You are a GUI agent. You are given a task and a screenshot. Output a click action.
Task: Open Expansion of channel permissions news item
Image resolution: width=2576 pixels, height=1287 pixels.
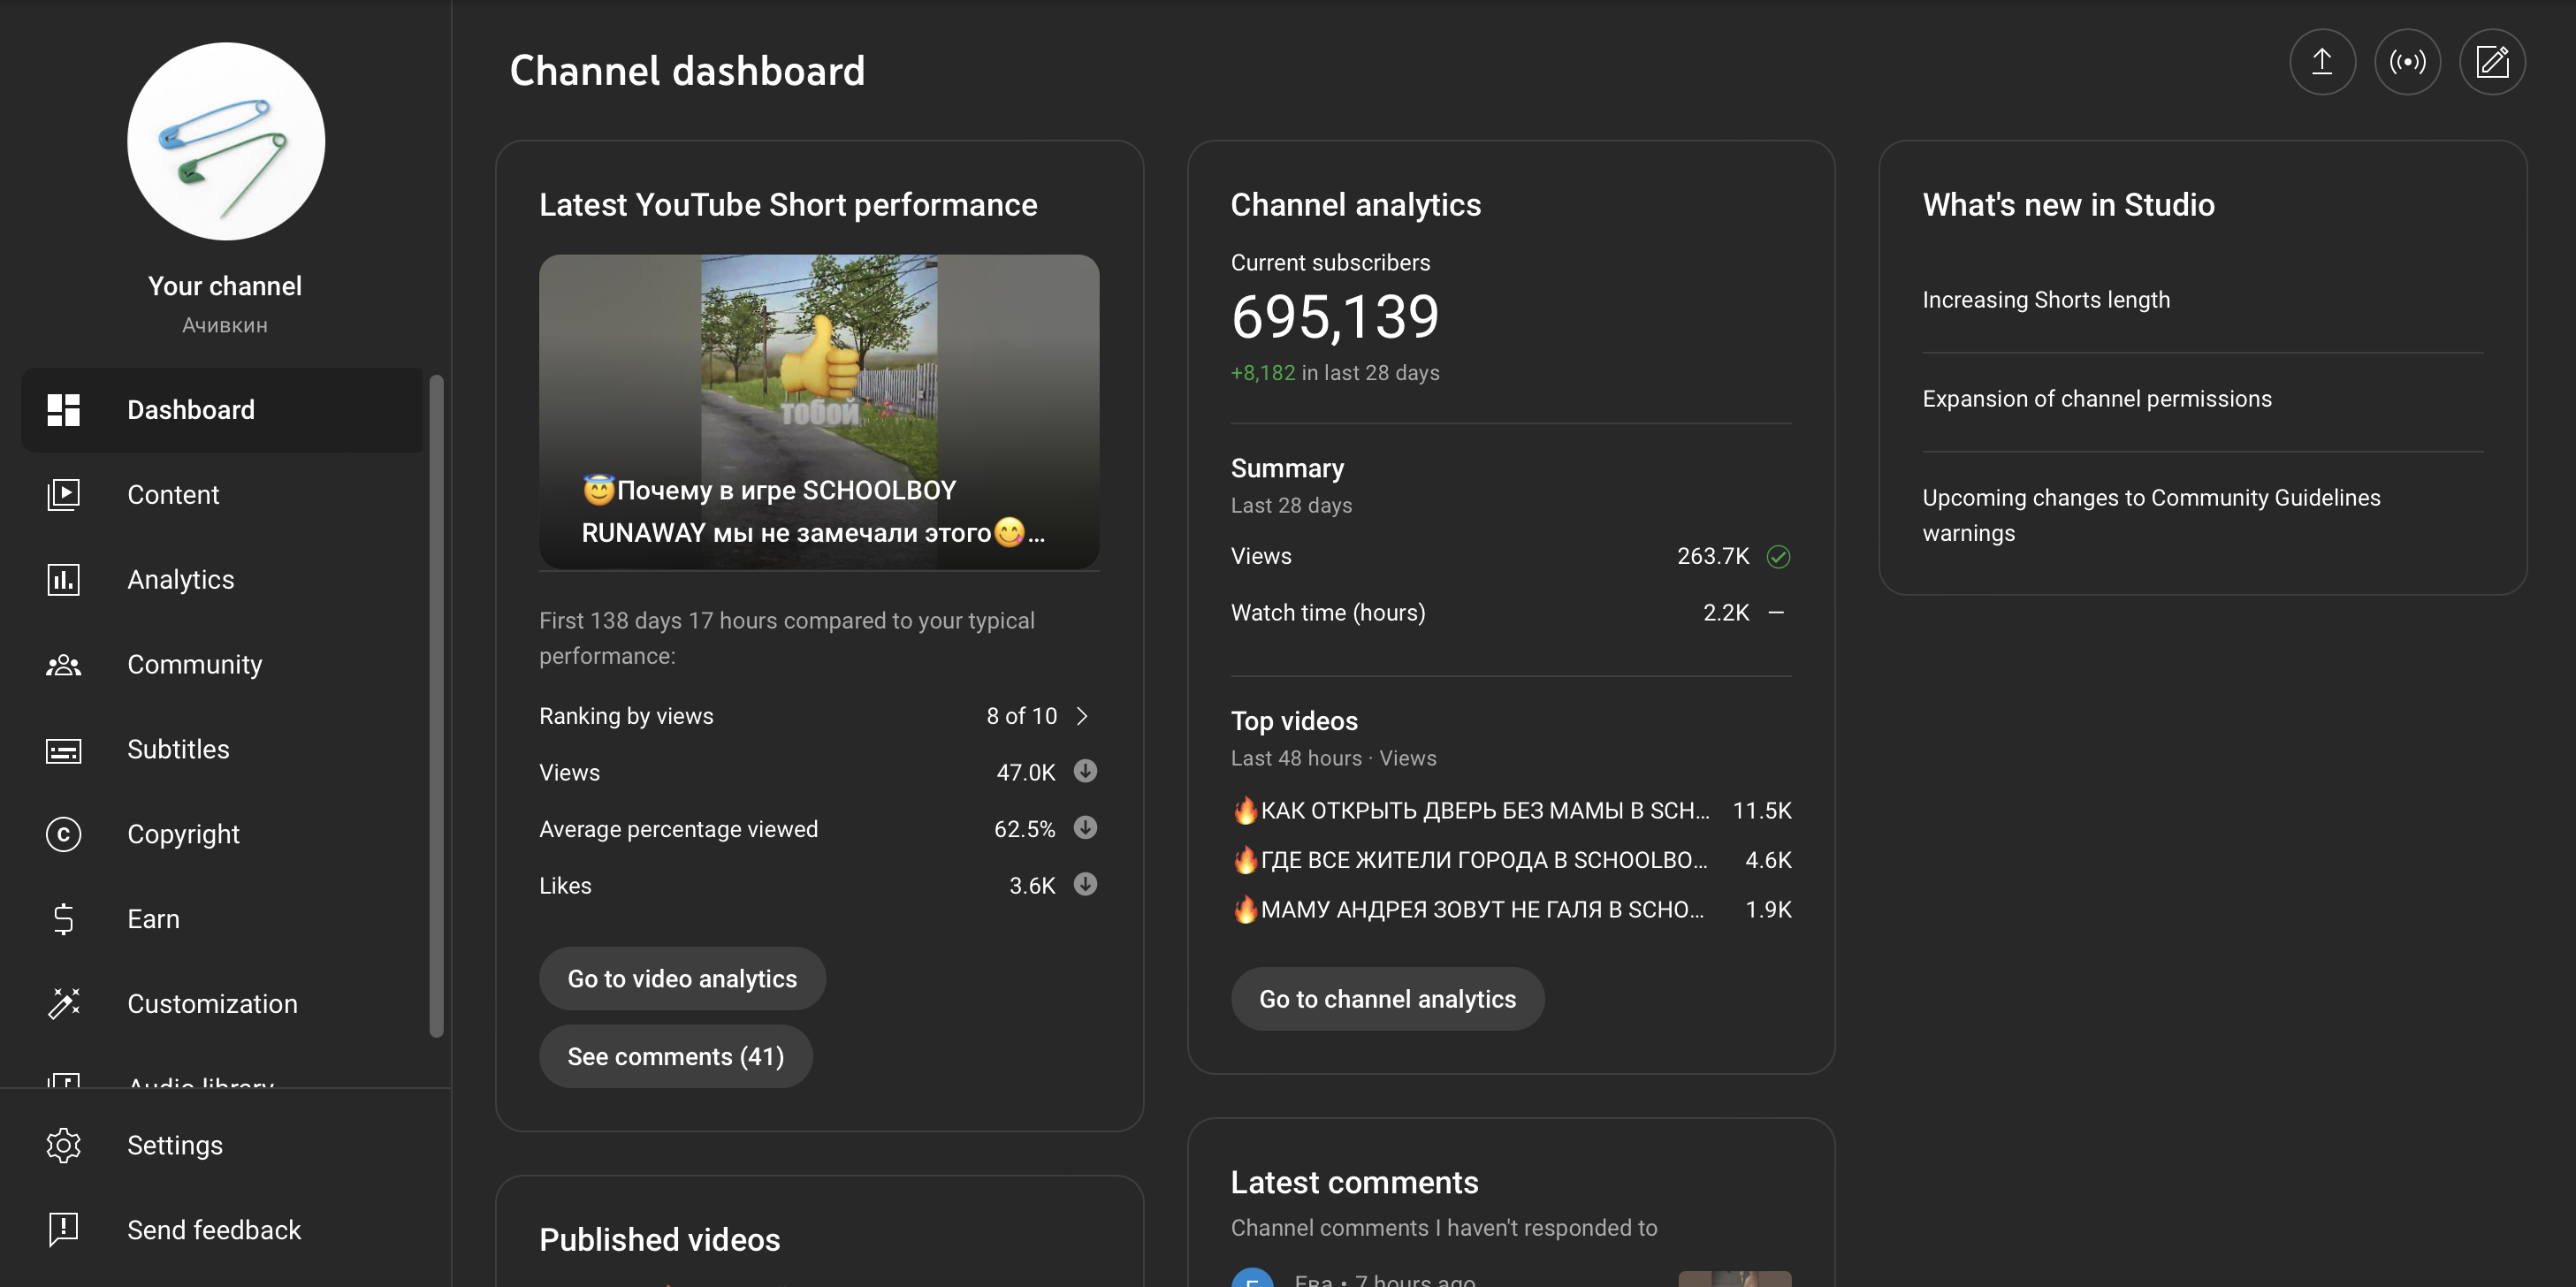point(2097,399)
